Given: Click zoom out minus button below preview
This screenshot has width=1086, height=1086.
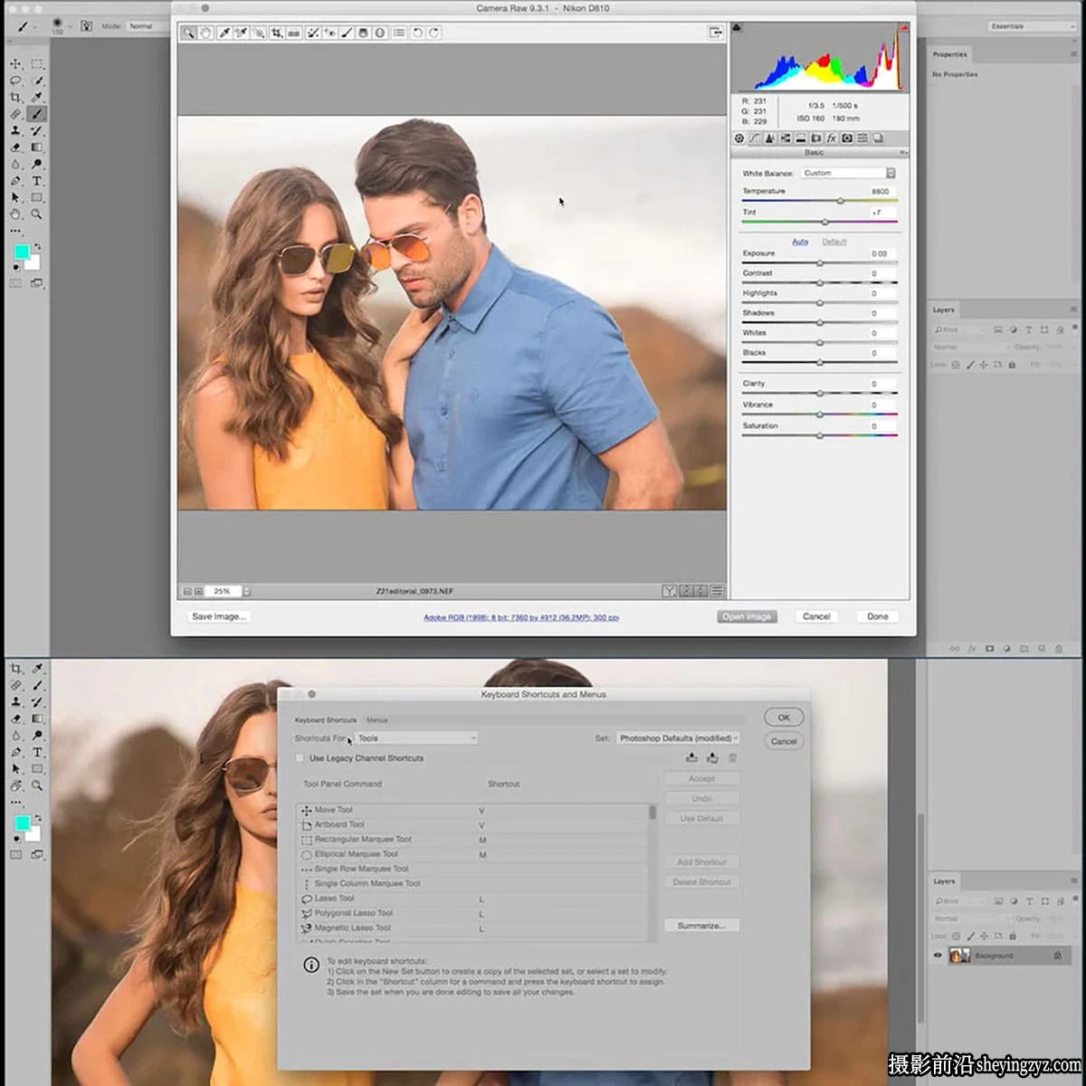Looking at the screenshot, I should point(188,591).
